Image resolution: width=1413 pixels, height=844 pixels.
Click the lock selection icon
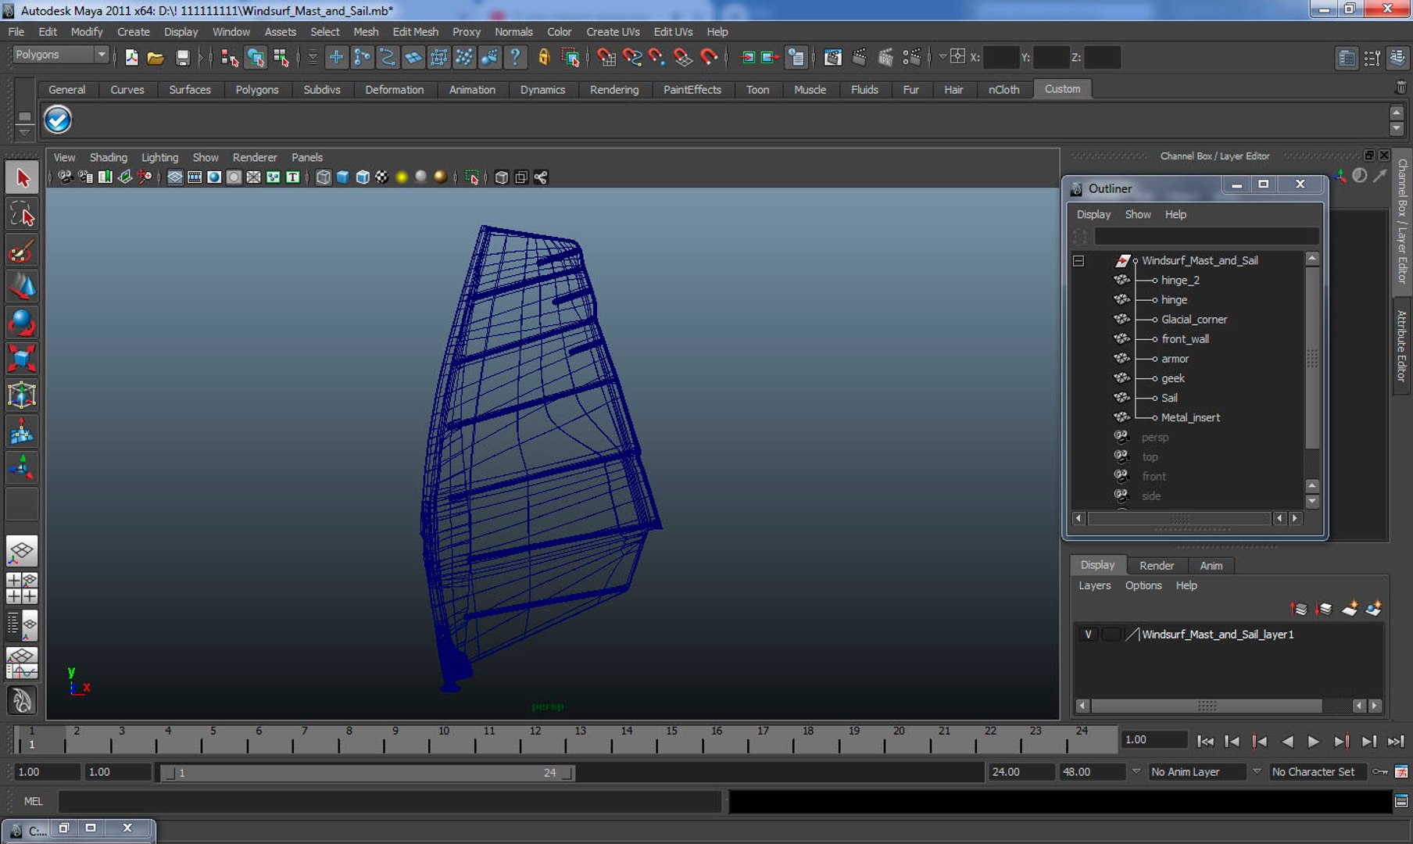(544, 57)
